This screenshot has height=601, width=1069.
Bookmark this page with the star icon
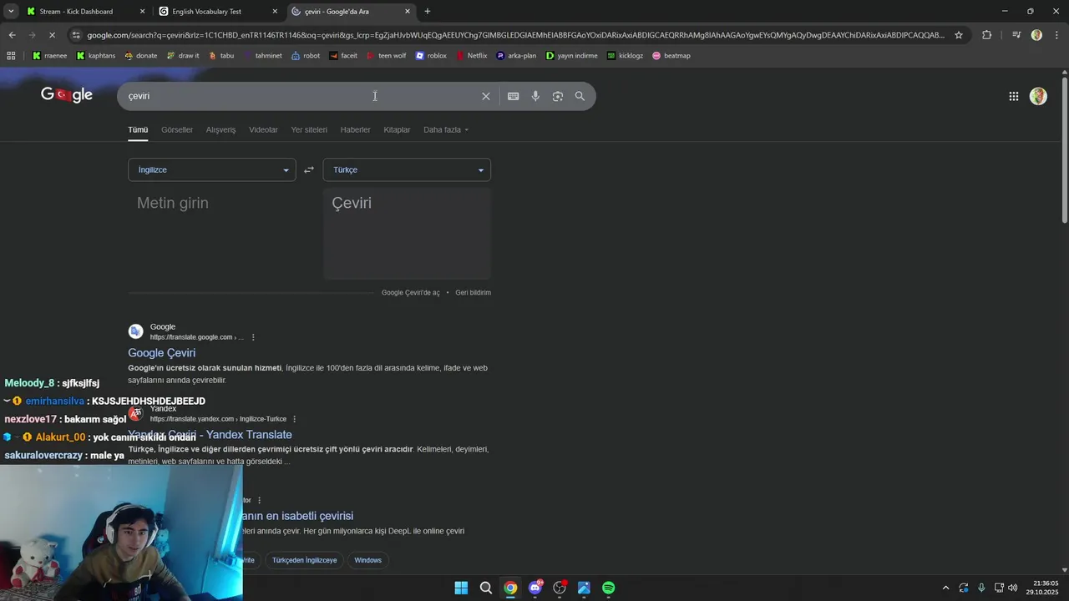tap(959, 35)
